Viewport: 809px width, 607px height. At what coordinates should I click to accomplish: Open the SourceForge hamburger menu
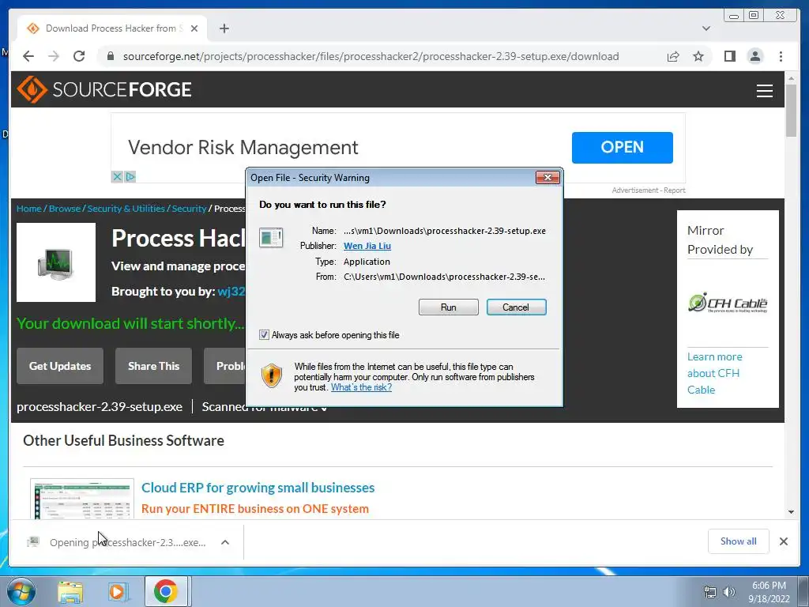764,90
